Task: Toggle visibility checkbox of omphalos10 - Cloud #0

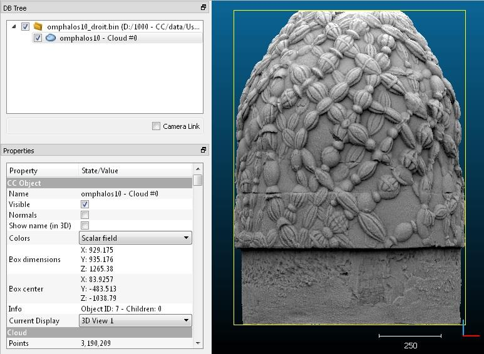Action: coord(38,38)
